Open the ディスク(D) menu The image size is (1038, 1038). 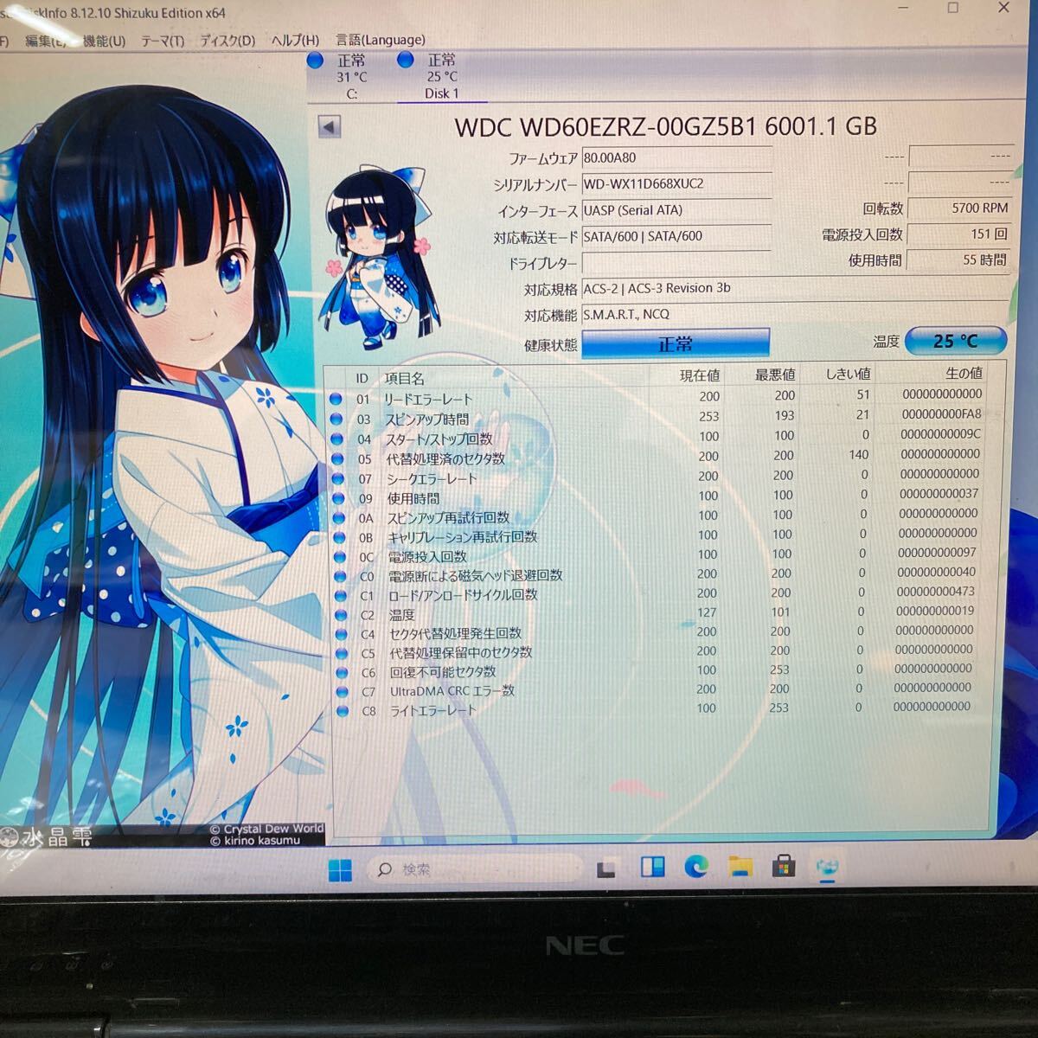click(227, 41)
